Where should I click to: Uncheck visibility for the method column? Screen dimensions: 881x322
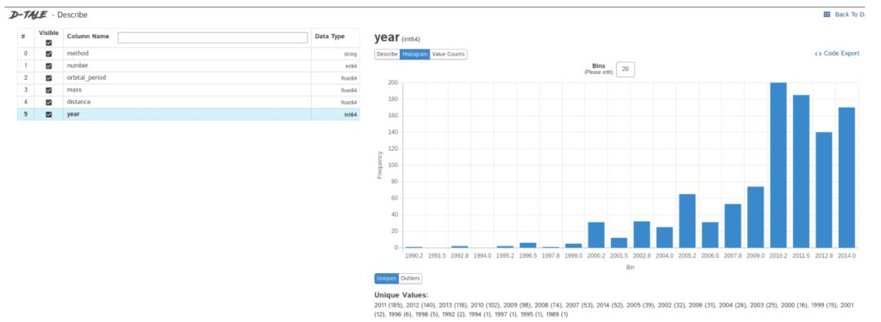49,54
